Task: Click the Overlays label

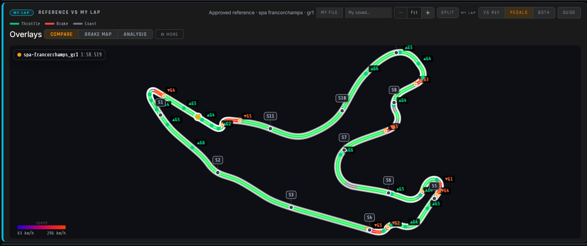Action: coord(26,34)
